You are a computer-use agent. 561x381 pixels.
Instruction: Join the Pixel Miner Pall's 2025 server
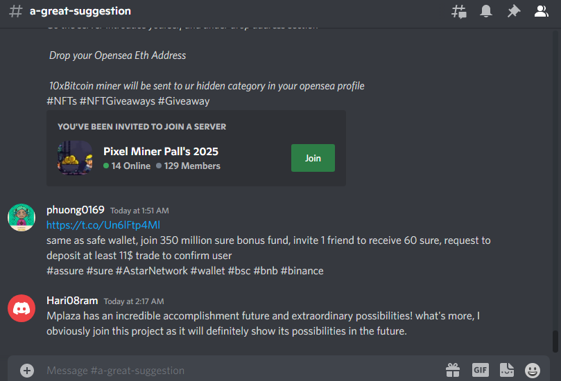pos(313,158)
